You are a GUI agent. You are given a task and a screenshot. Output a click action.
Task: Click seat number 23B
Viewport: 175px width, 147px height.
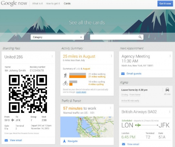click(44, 120)
